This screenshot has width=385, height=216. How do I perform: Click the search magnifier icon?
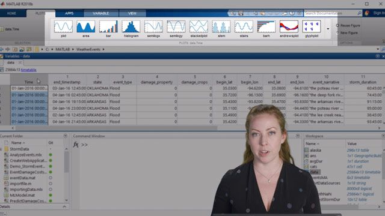pyautogui.click(x=359, y=13)
